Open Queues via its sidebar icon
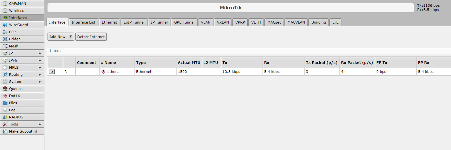The height and width of the screenshot is (150, 451). pos(5,89)
